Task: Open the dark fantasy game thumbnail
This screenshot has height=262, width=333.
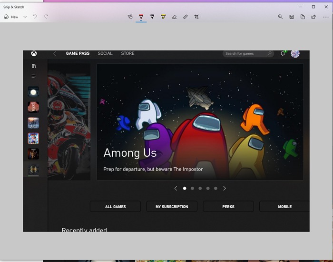Action: pos(33,154)
